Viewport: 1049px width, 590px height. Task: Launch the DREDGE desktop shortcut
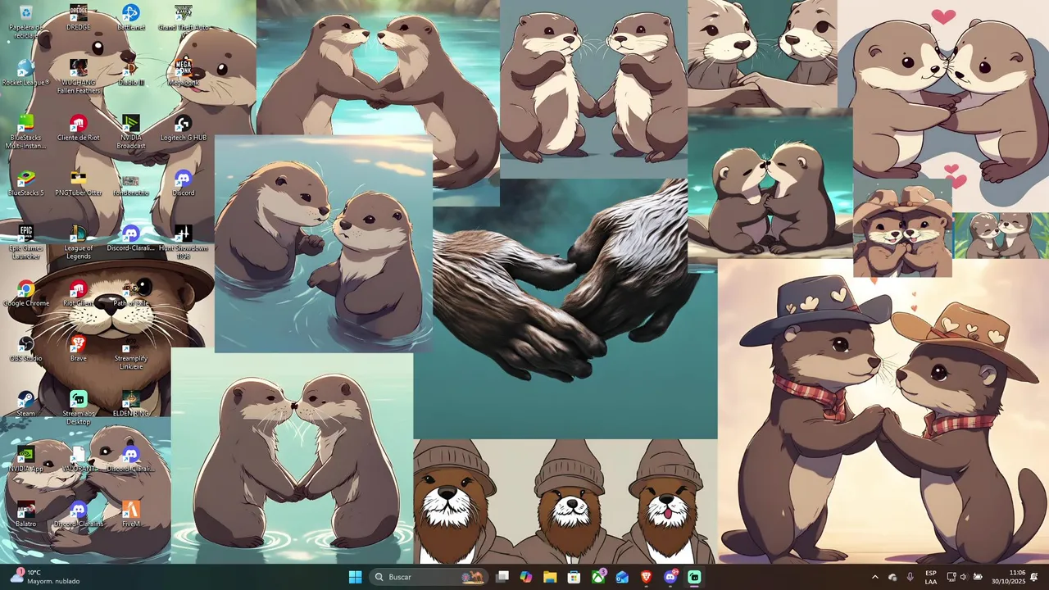pos(79,17)
